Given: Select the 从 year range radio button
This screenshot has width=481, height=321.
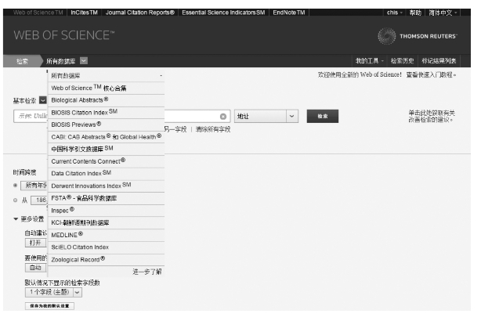Looking at the screenshot, I should 16,200.
